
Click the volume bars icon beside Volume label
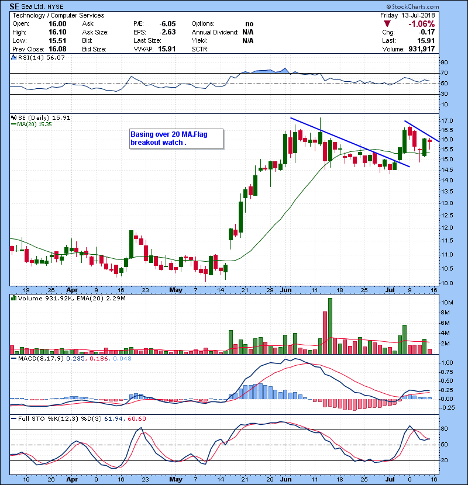coord(13,298)
